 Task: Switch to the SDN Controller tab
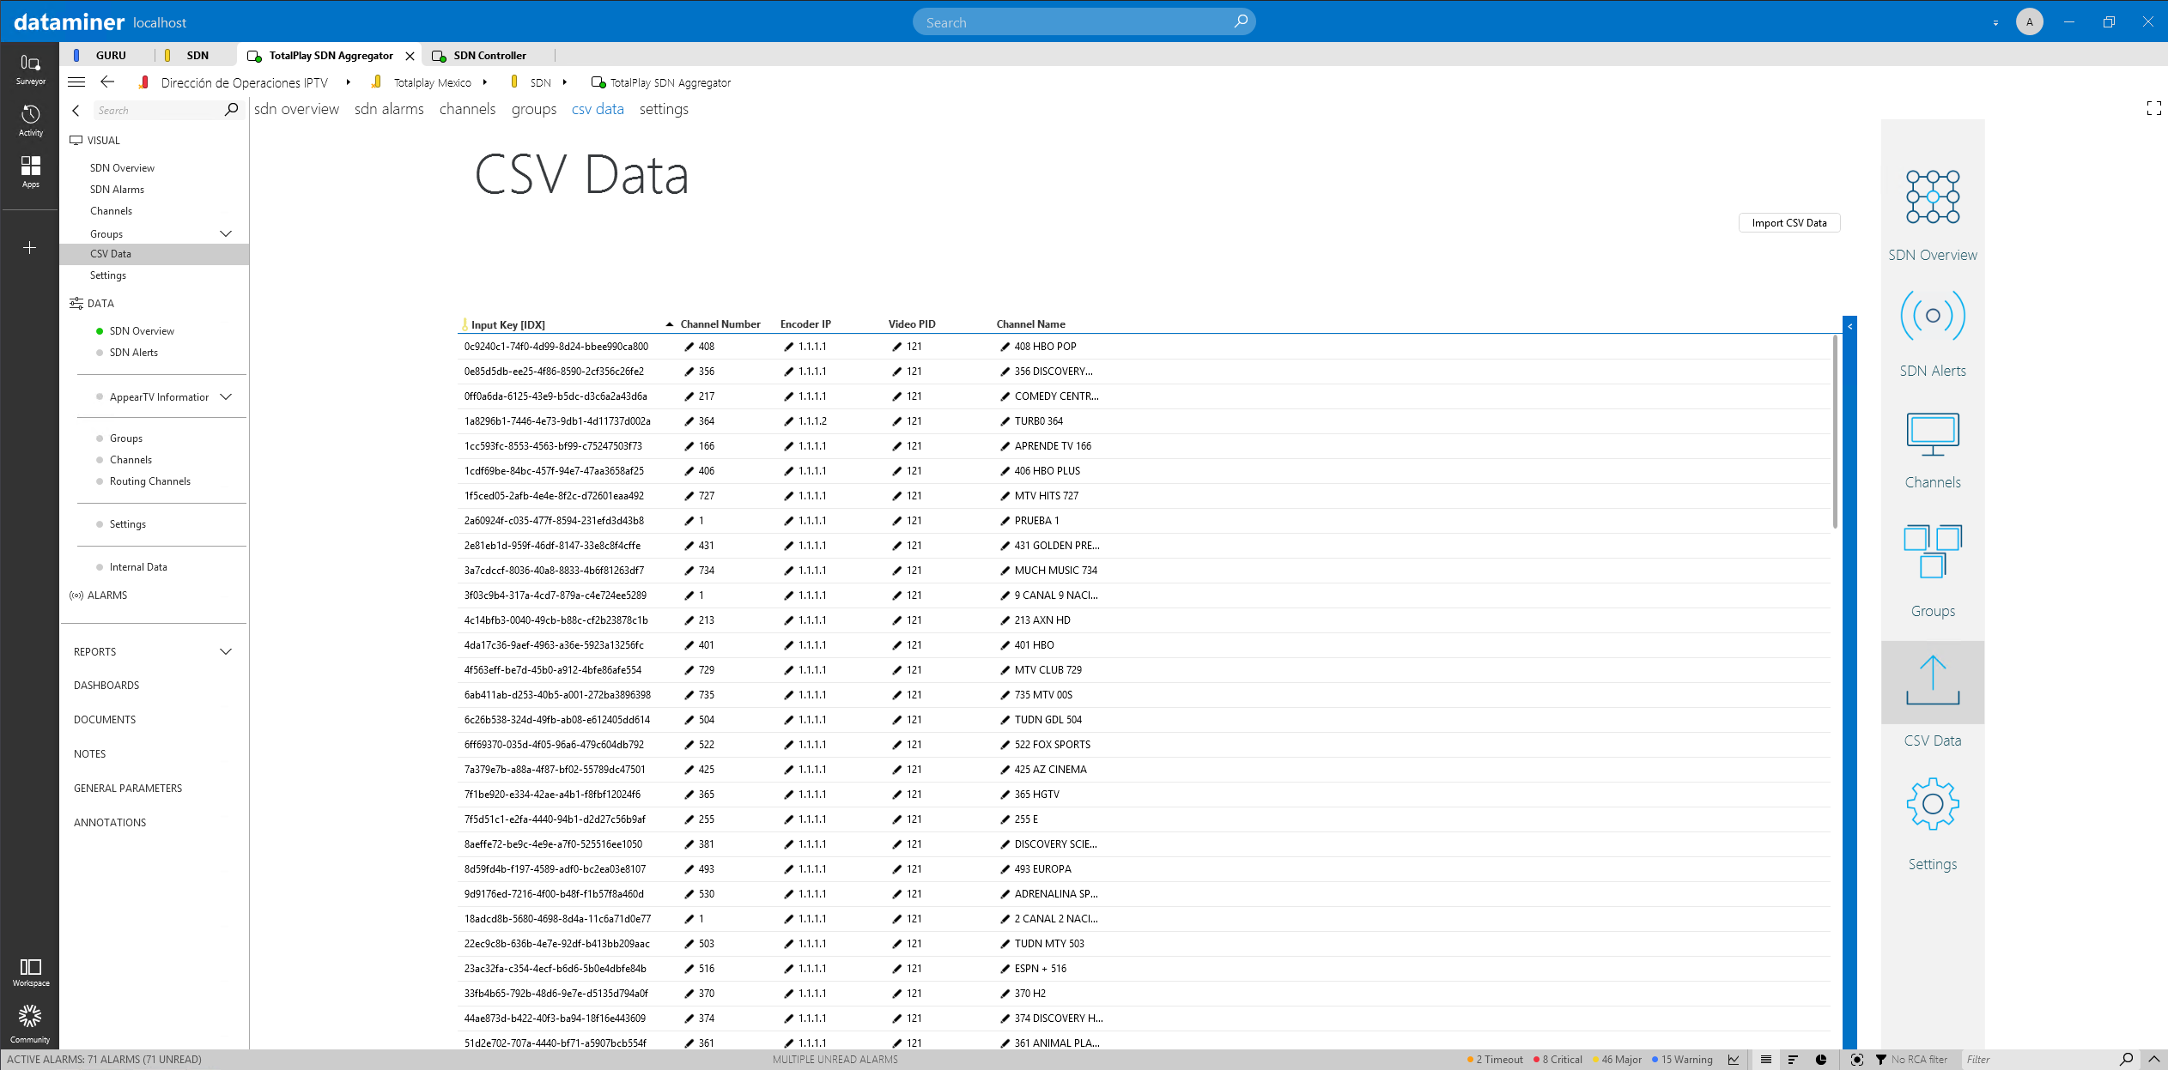[x=489, y=55]
